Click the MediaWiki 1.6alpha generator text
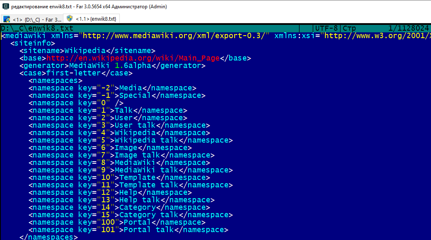The width and height of the screenshot is (431, 240). [x=110, y=66]
